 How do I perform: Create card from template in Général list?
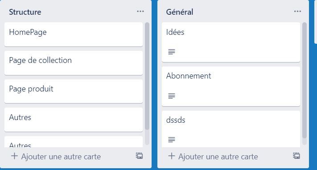[296, 156]
